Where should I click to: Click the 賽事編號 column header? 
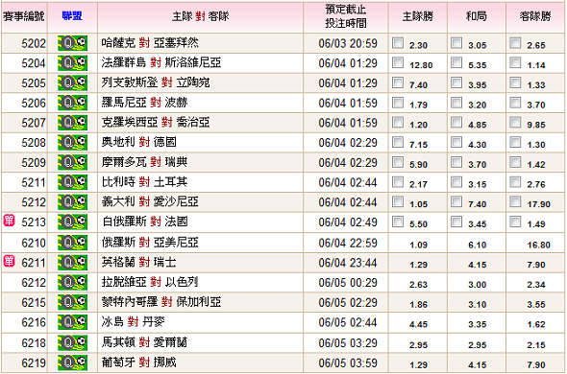click(23, 16)
